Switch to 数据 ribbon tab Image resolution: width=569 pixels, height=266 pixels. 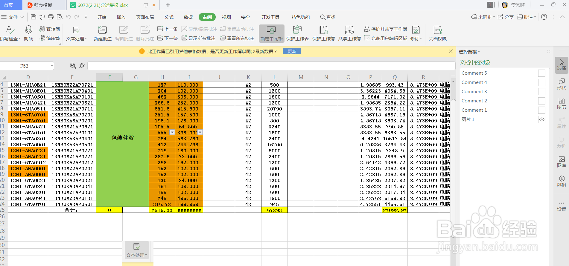pyautogui.click(x=188, y=17)
